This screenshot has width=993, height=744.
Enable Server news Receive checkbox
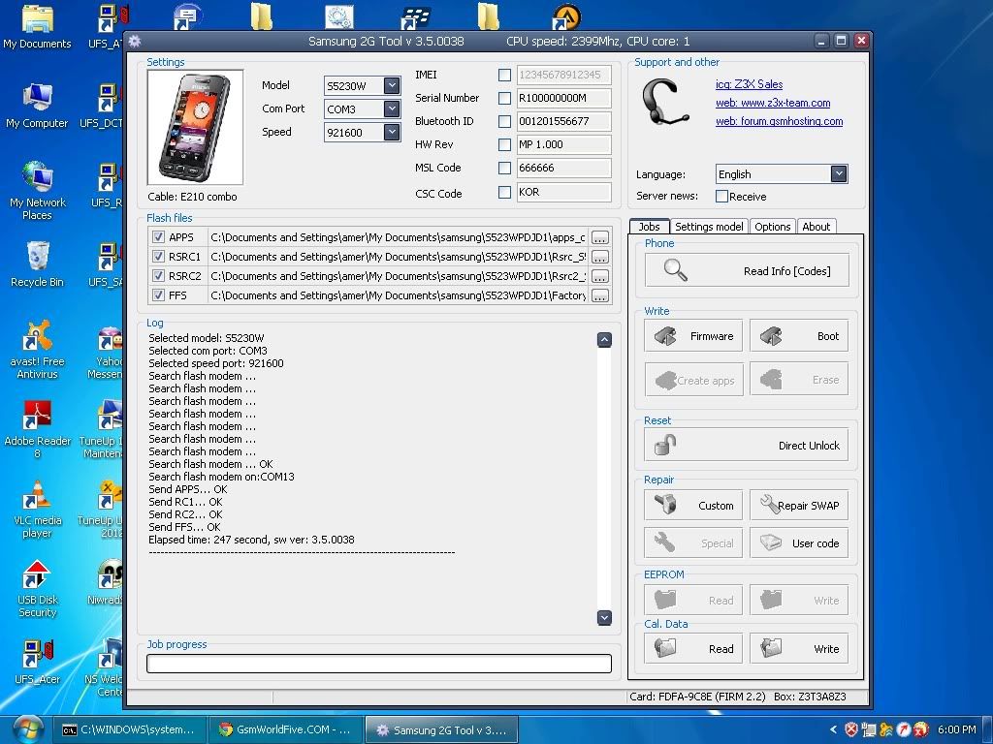[x=721, y=196]
